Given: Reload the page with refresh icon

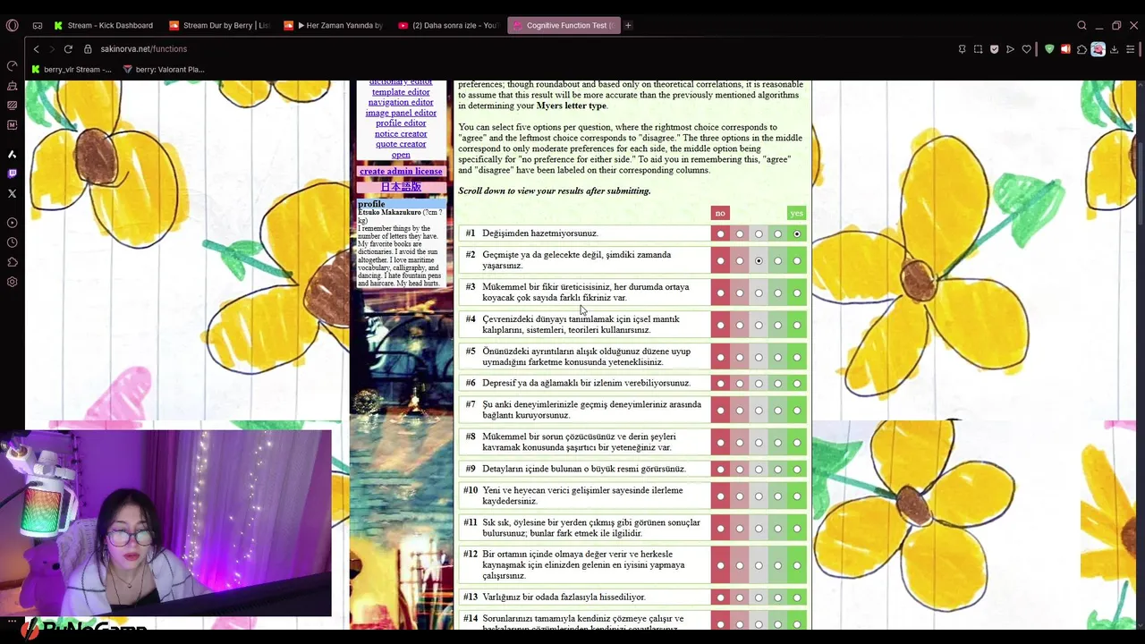Looking at the screenshot, I should click(68, 49).
